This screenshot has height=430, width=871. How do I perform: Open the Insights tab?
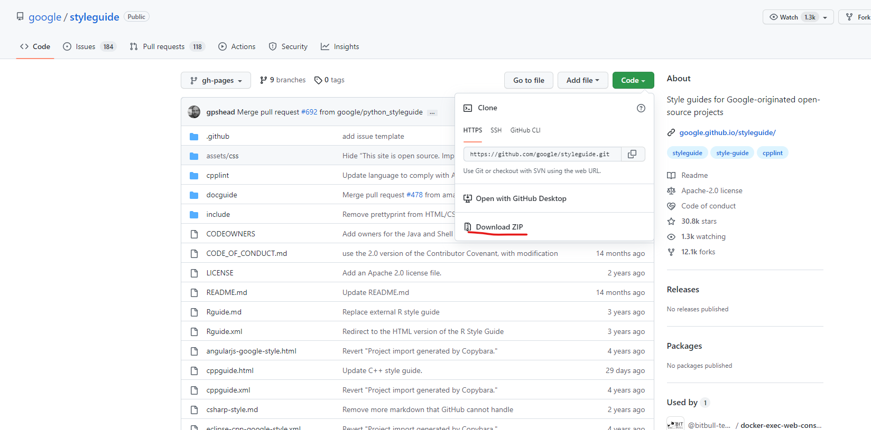[340, 46]
